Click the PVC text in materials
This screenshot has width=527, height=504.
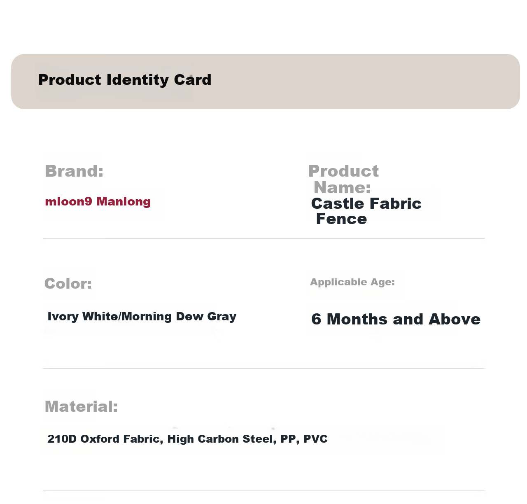(x=315, y=439)
